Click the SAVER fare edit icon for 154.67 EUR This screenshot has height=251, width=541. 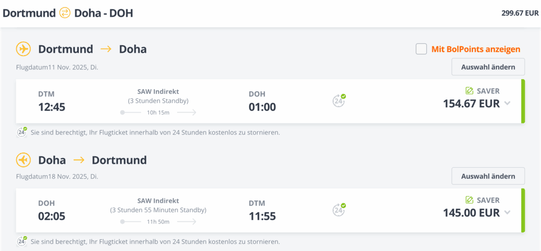(469, 91)
